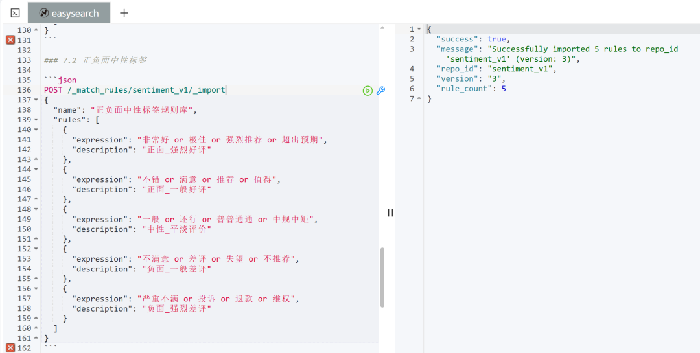Click expression '非常好 or 极佳 or 强烈推荐 or 超出预期'
The width and height of the screenshot is (700, 353).
[230, 140]
